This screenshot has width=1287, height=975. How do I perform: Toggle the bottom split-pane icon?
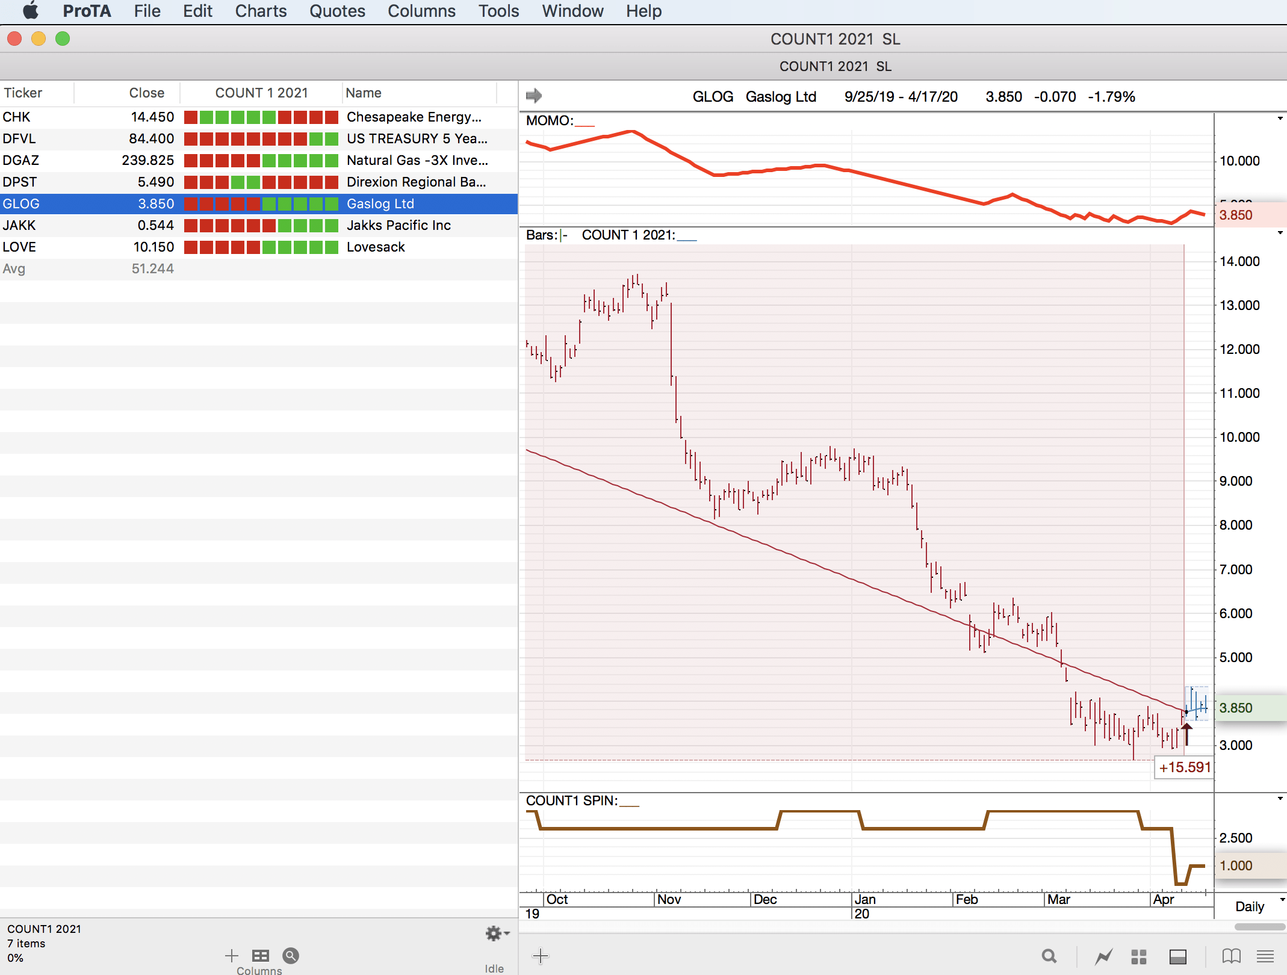(x=1177, y=956)
